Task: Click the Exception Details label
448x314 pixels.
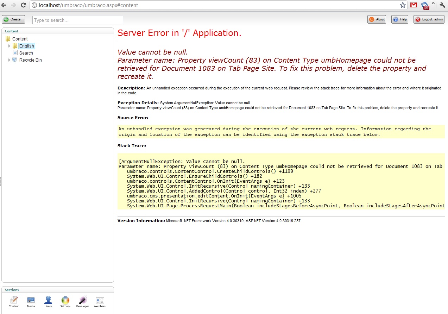Action: (x=138, y=103)
